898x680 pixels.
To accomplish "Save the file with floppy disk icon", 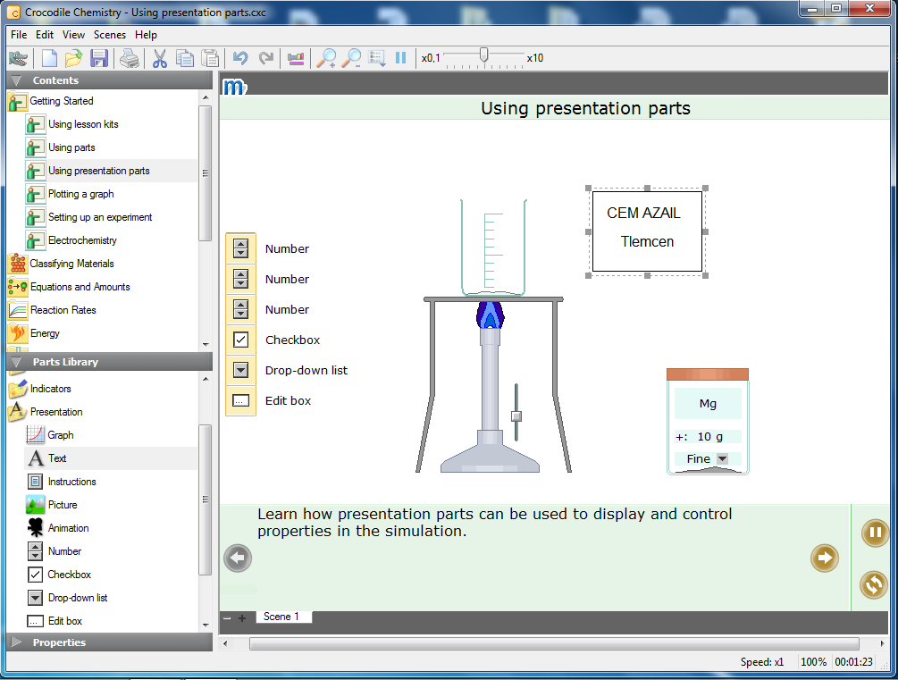I will pyautogui.click(x=99, y=58).
